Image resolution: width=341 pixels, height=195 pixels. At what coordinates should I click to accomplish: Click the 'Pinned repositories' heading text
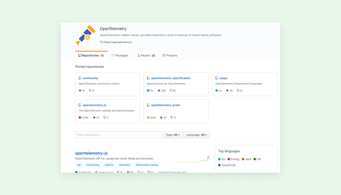point(90,67)
